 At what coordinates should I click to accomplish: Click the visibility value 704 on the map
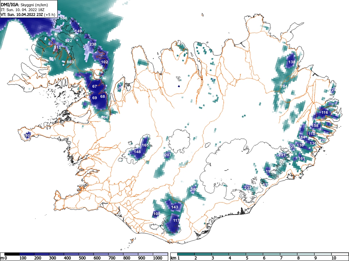tap(284, 86)
